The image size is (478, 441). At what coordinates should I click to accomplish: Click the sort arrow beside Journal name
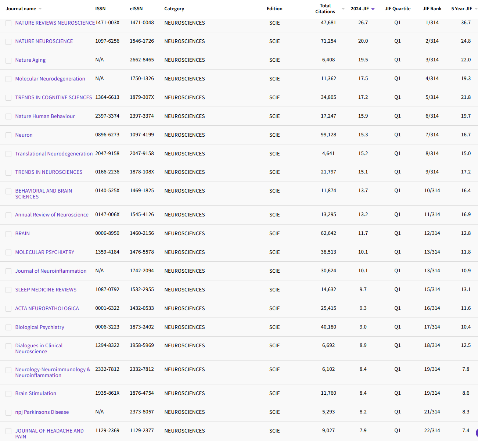(40, 9)
